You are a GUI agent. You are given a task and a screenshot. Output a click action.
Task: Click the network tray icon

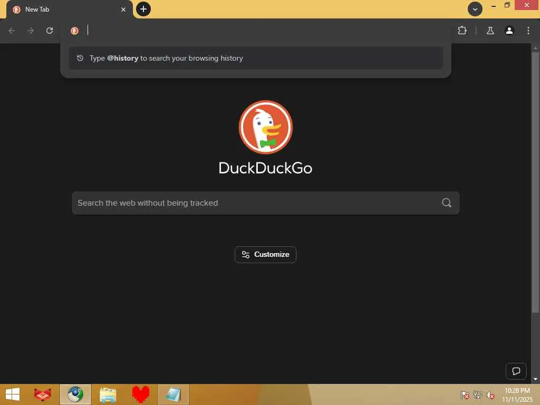pyautogui.click(x=478, y=395)
